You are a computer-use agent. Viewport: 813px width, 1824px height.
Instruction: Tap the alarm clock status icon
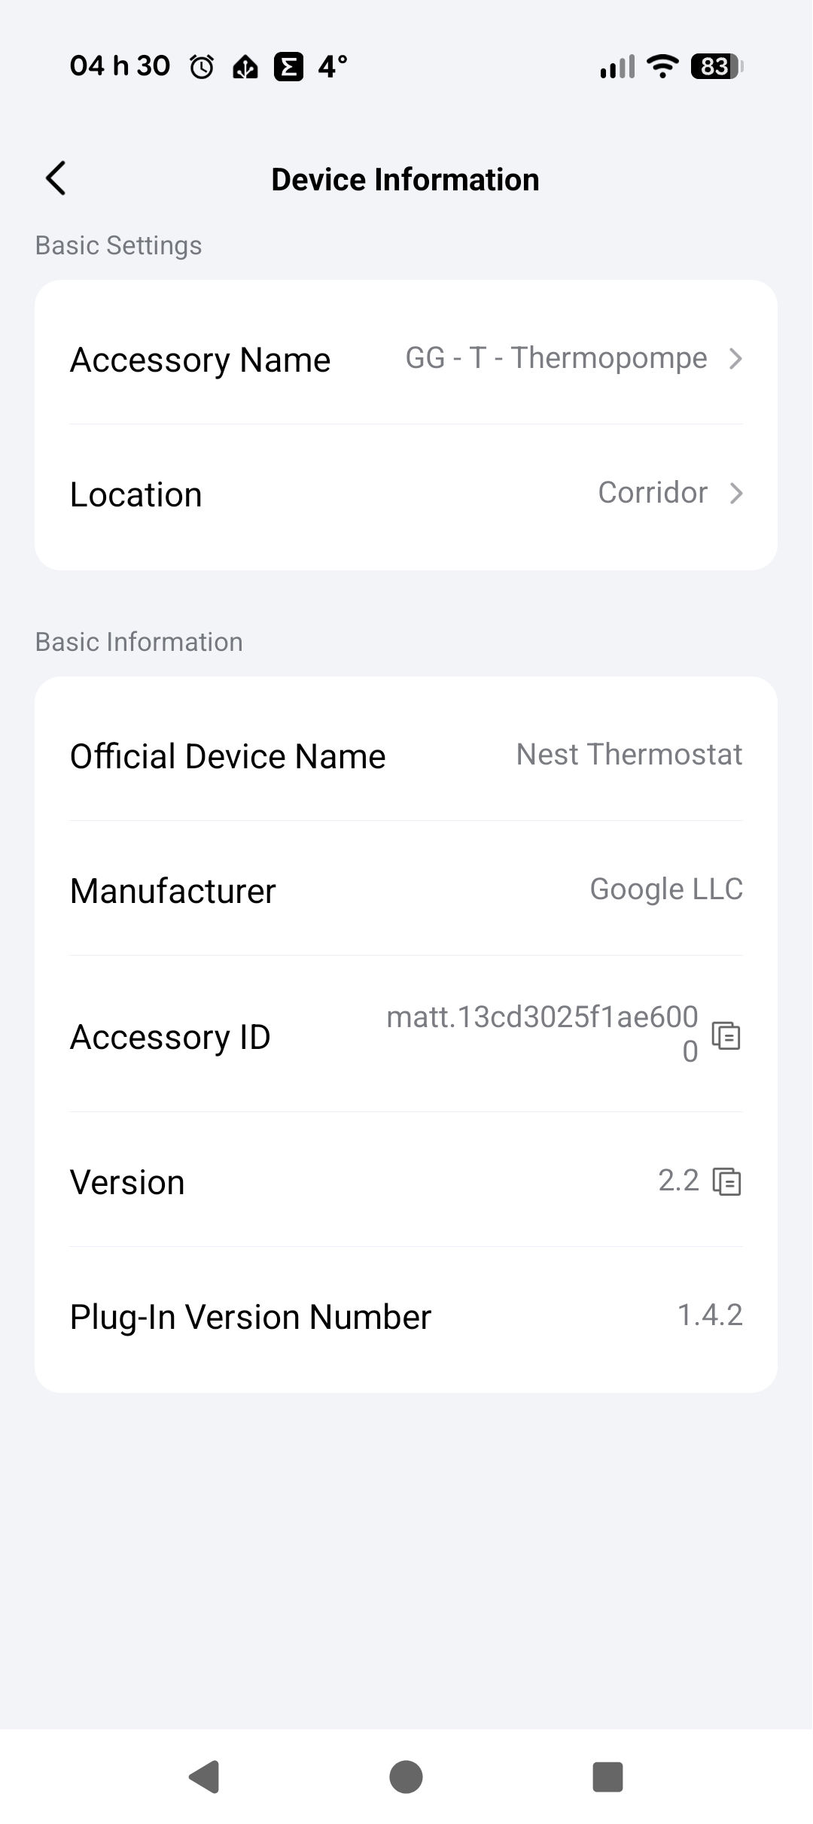(201, 67)
